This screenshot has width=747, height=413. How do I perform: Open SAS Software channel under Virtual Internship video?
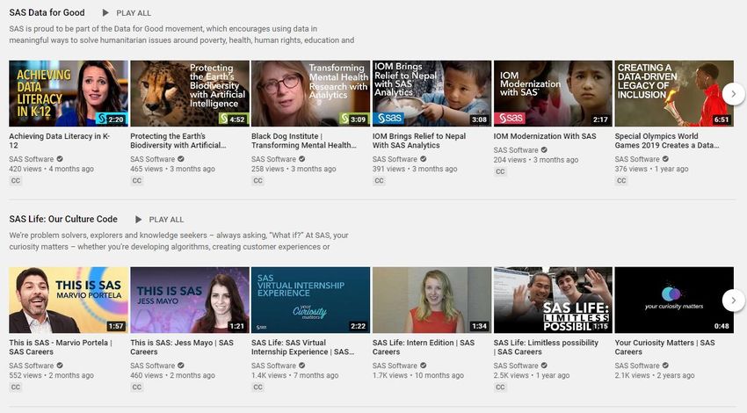[273, 366]
